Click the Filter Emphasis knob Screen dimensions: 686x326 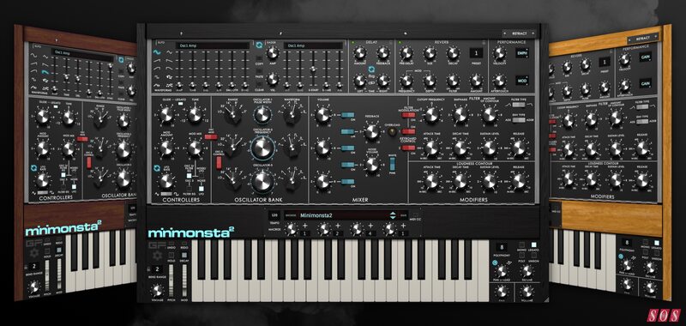pyautogui.click(x=460, y=115)
